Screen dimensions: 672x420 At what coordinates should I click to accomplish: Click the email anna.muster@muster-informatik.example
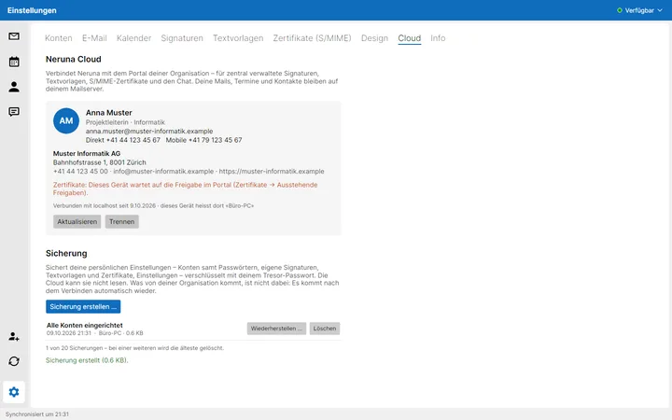[x=149, y=132]
